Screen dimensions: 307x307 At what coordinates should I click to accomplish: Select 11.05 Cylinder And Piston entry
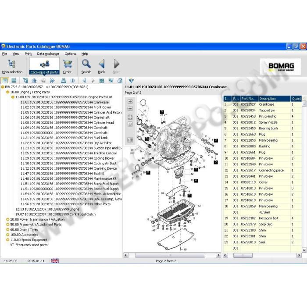[71, 112]
